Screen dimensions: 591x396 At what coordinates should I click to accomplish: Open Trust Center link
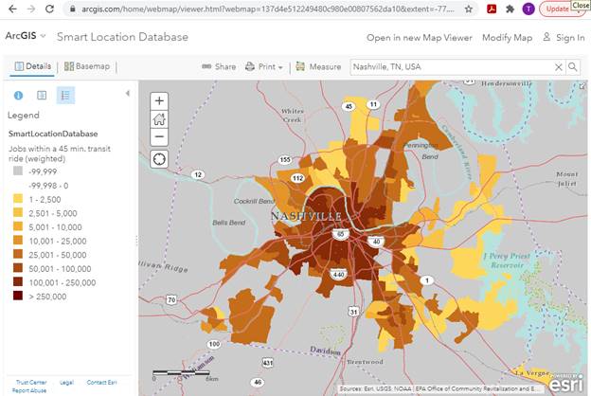click(x=31, y=383)
